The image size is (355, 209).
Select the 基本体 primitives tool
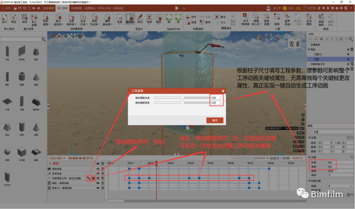click(130, 19)
